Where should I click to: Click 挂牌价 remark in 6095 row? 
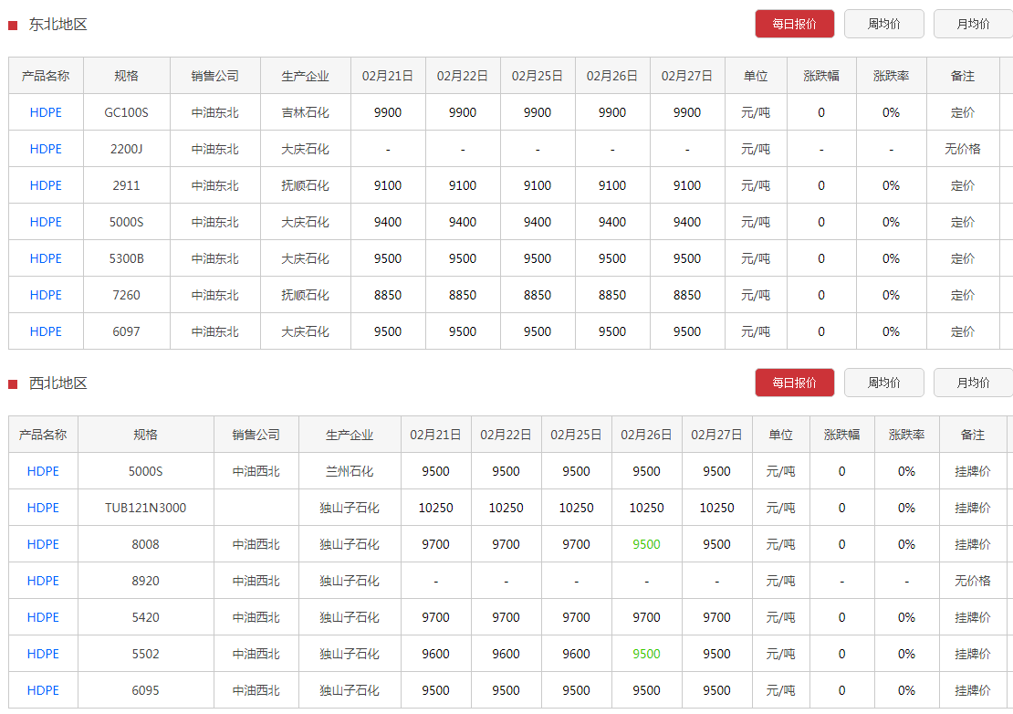point(972,690)
